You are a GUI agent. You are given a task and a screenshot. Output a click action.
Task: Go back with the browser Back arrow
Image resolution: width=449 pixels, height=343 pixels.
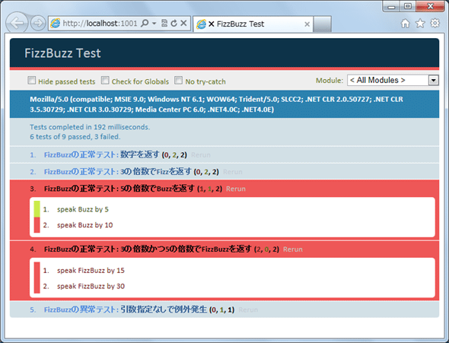(x=16, y=23)
